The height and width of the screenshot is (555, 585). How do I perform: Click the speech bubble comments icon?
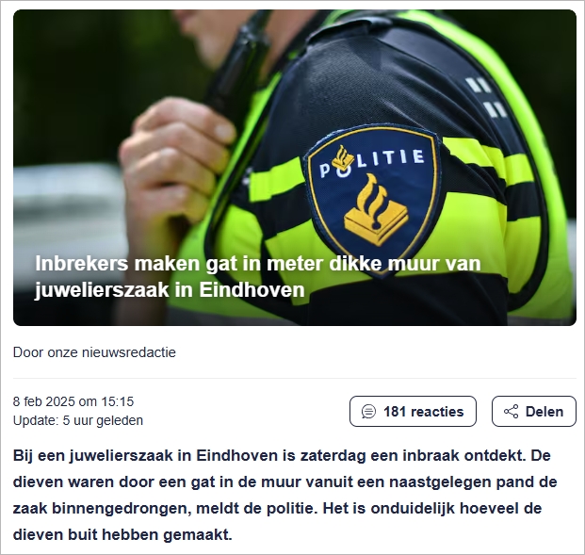(x=368, y=412)
